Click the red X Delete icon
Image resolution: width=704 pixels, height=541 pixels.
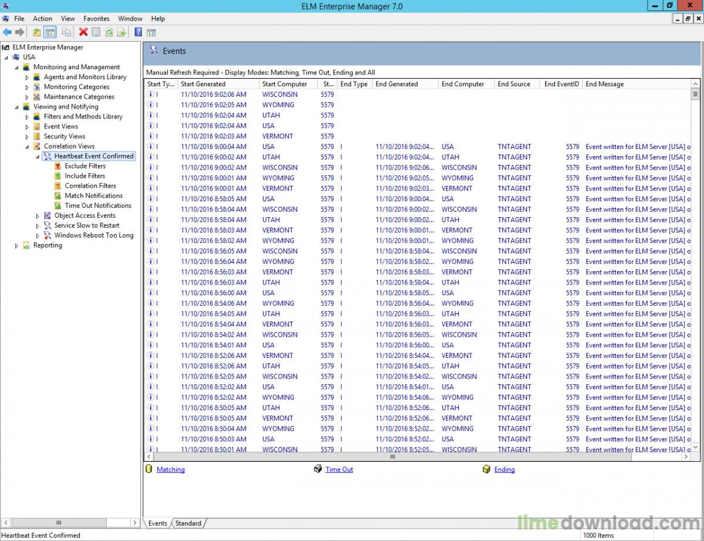pos(83,32)
